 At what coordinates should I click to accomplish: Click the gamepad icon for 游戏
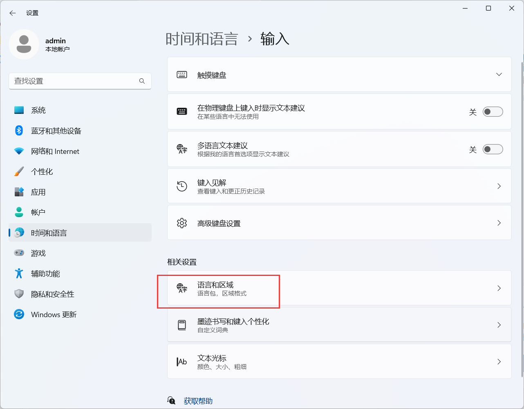click(x=19, y=253)
